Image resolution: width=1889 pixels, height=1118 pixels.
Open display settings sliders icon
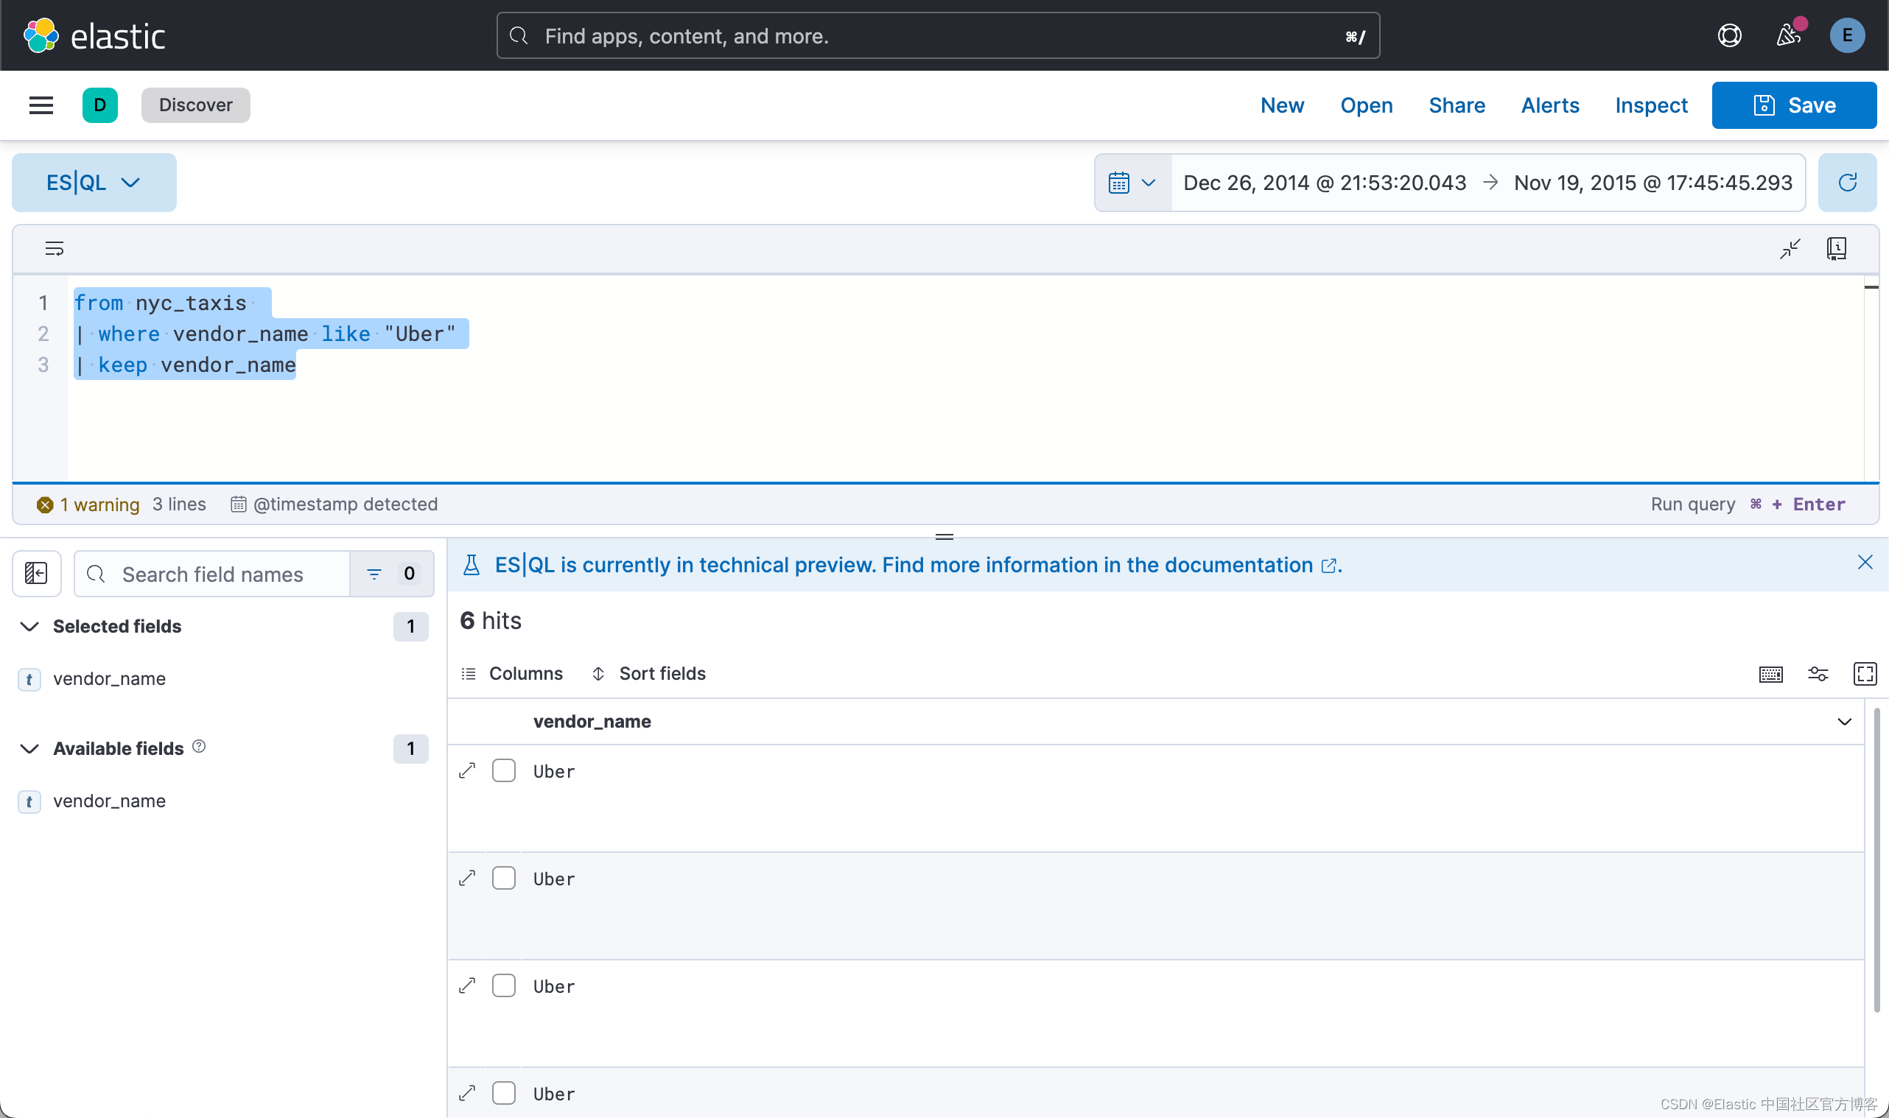pyautogui.click(x=1818, y=673)
